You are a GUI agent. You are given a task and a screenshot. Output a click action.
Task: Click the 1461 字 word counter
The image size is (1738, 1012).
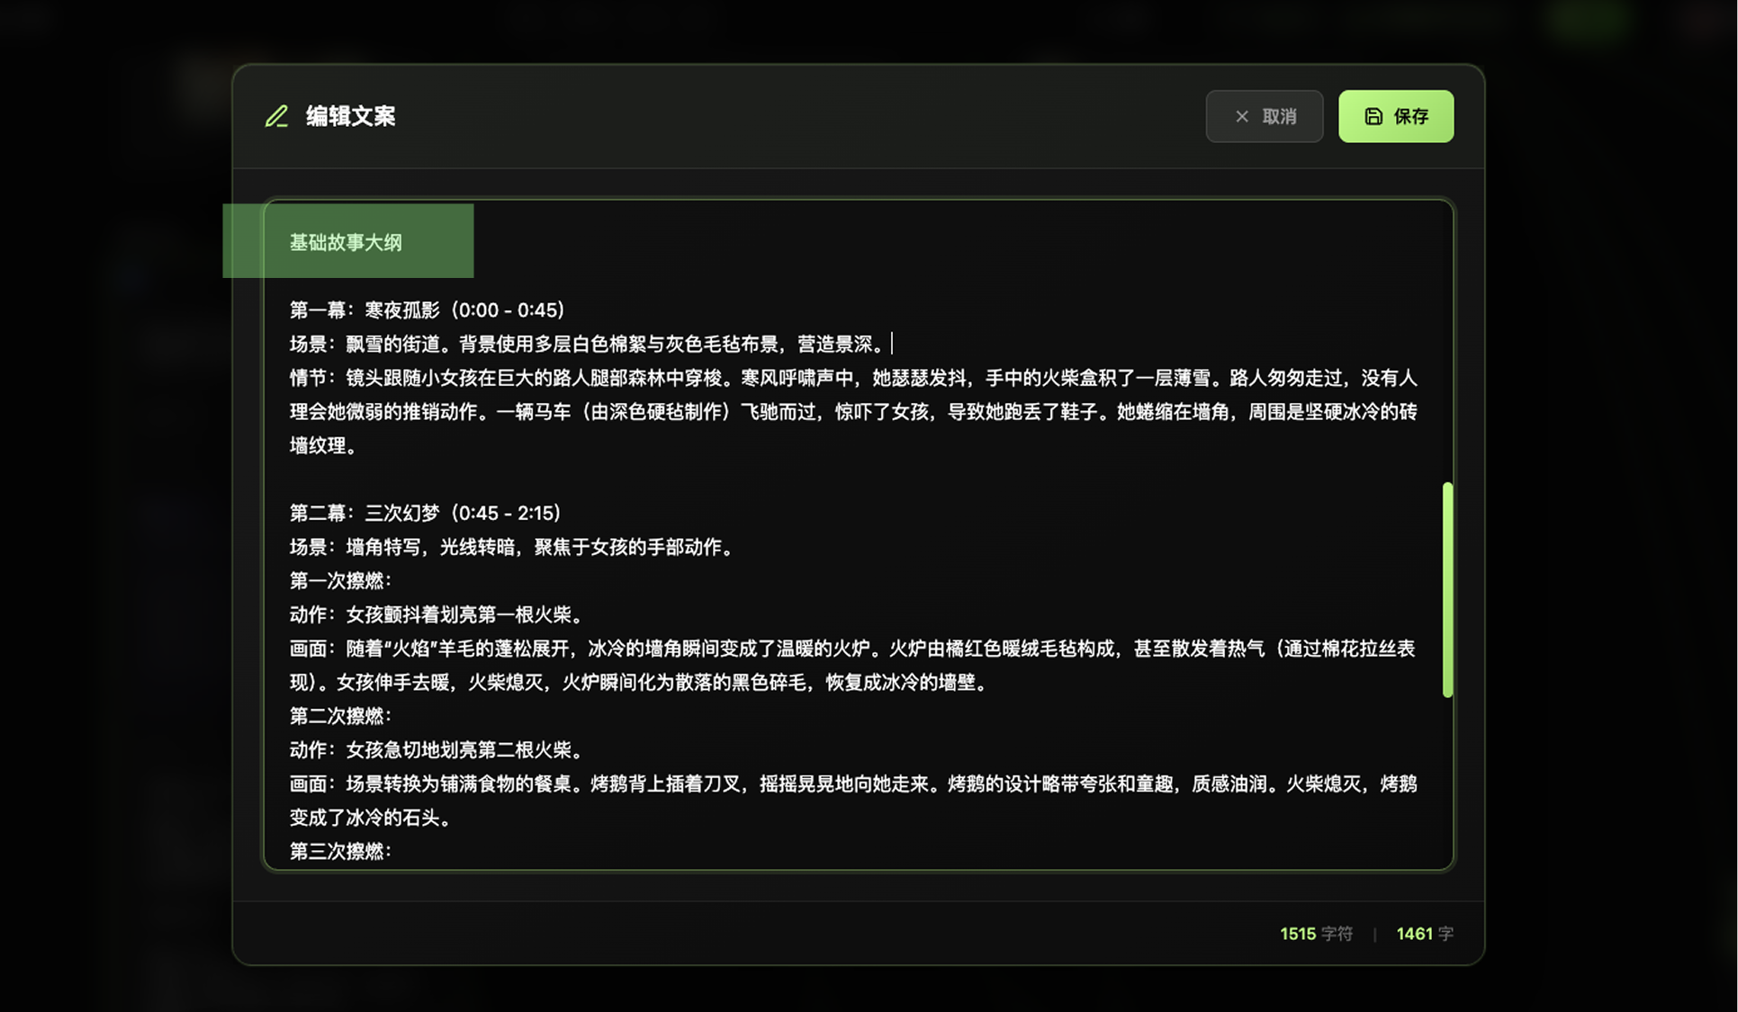coord(1424,934)
